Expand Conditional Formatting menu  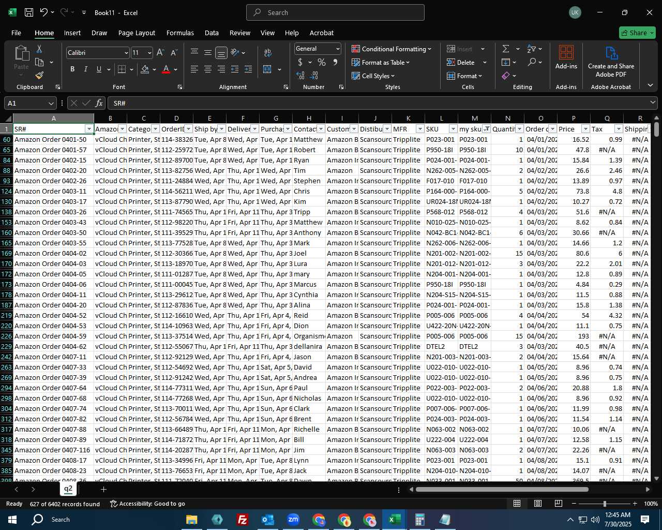pyautogui.click(x=392, y=49)
